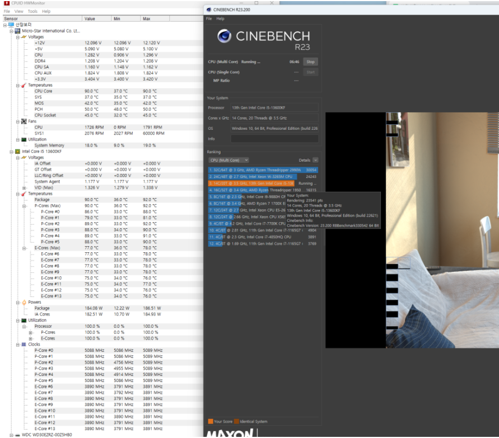Collapse the E-Cores (Max) temperature node
499x438 pixels.
pyautogui.click(x=24, y=248)
